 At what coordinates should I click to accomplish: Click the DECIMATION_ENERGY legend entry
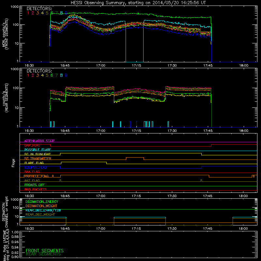[42, 202]
